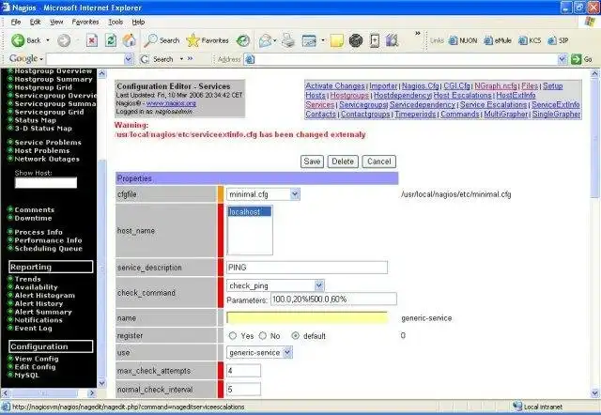Click the Local intranet zone icon

(517, 407)
